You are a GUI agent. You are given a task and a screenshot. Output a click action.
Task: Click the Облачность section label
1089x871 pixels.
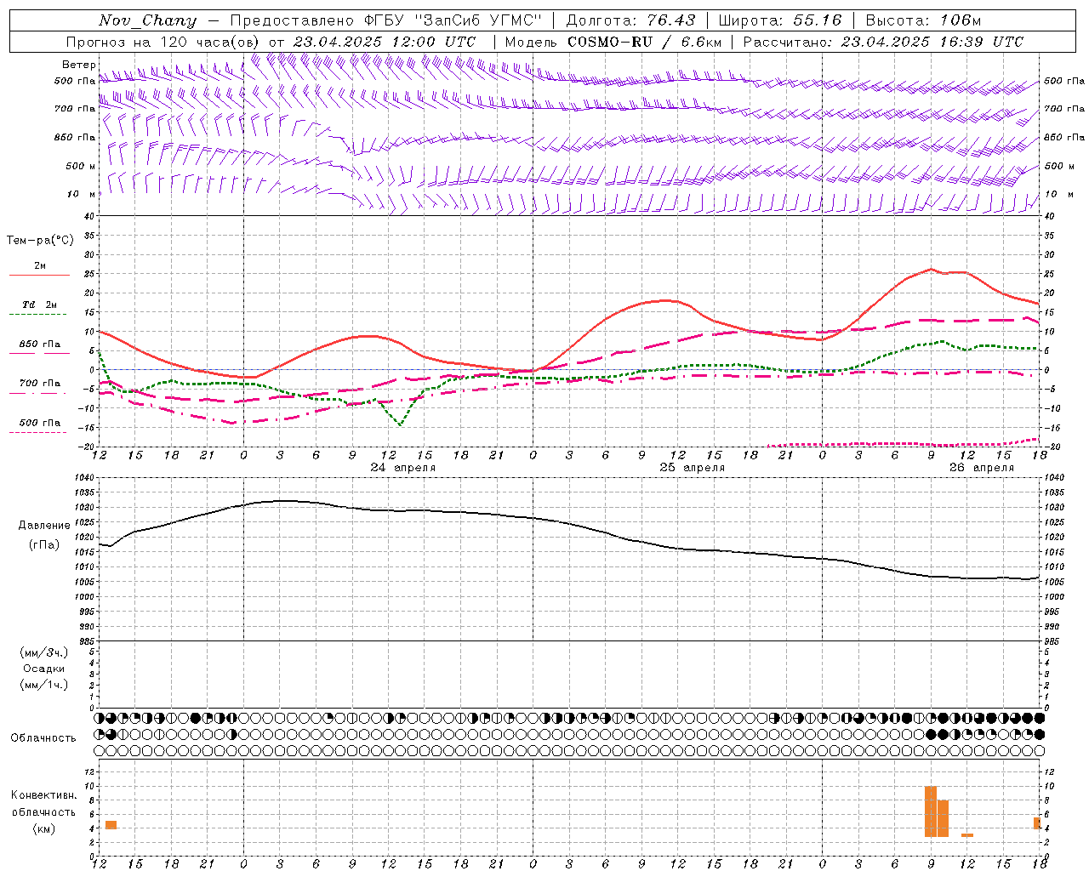pos(43,738)
